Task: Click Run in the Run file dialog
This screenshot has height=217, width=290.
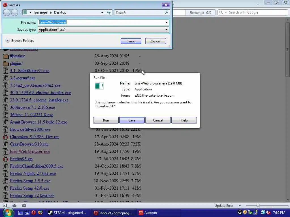Action: point(106,120)
